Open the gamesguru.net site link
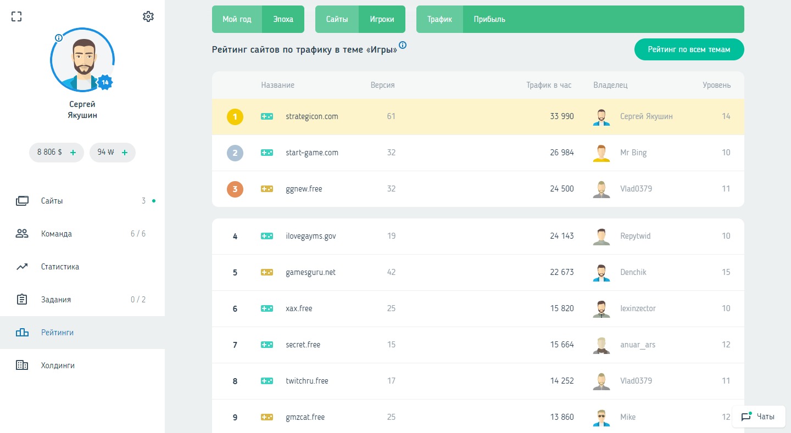 (x=310, y=272)
